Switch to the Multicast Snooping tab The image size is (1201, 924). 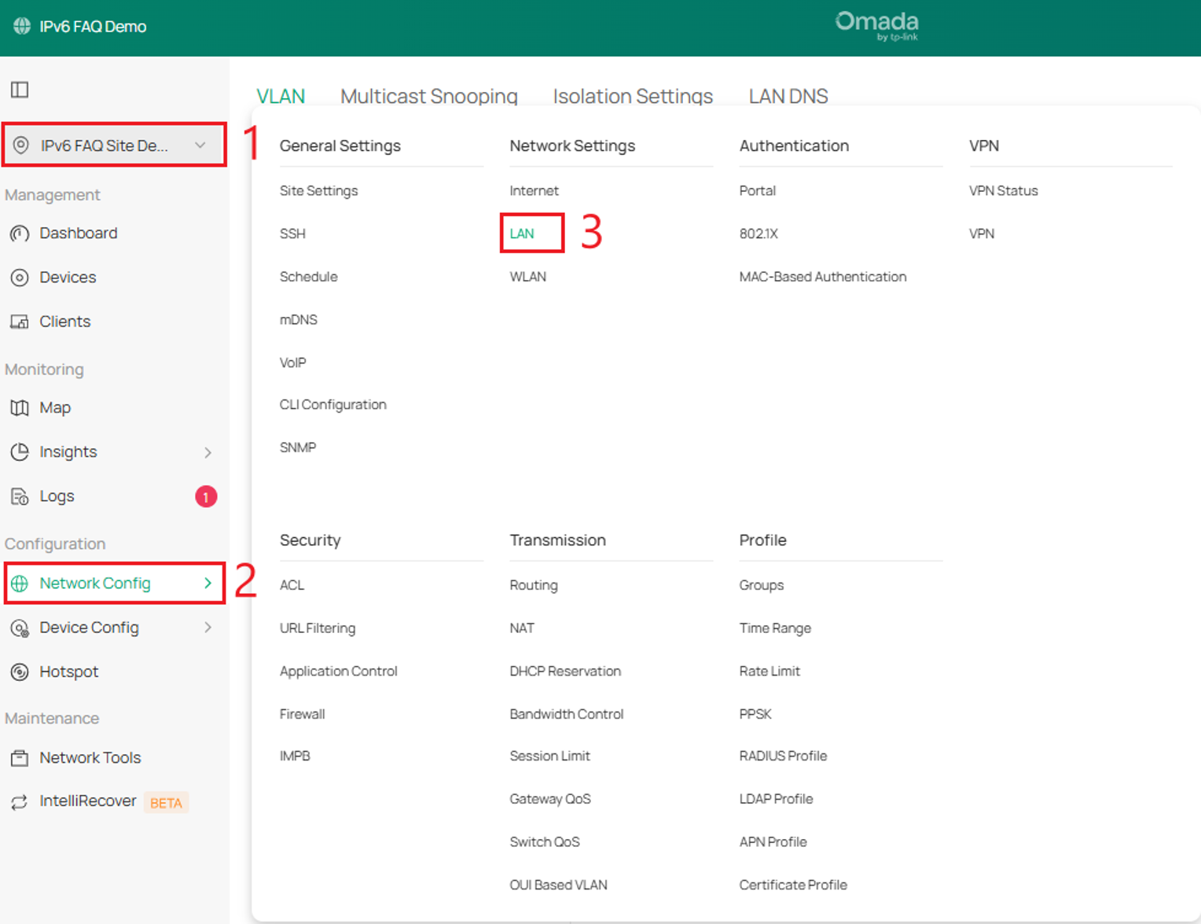pos(429,96)
